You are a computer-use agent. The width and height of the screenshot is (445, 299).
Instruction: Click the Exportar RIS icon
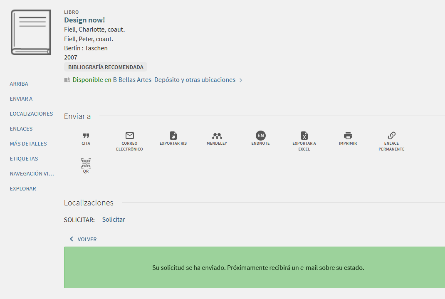pyautogui.click(x=173, y=136)
